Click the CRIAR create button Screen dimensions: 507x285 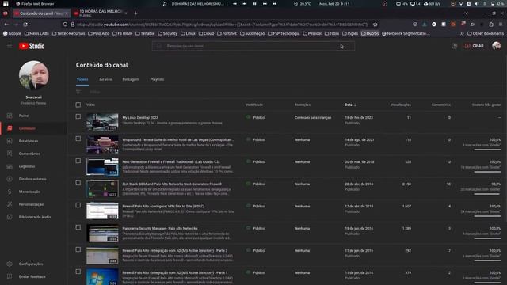point(475,46)
